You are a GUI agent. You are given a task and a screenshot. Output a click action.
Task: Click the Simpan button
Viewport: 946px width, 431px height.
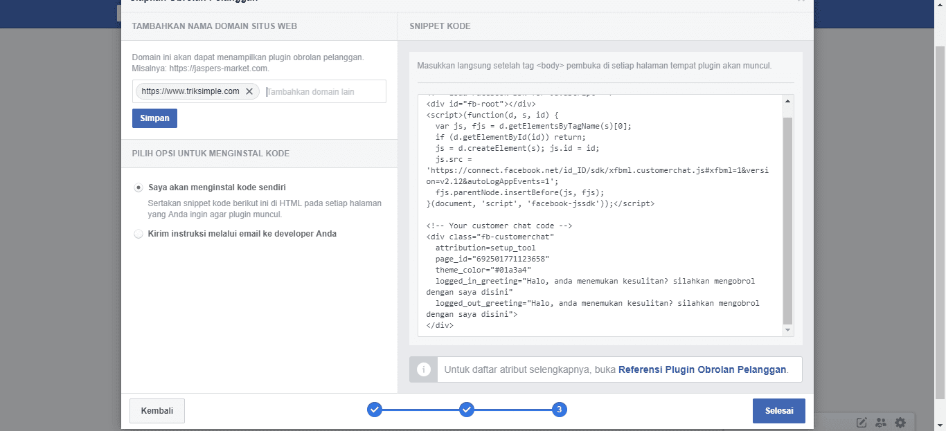pyautogui.click(x=155, y=118)
